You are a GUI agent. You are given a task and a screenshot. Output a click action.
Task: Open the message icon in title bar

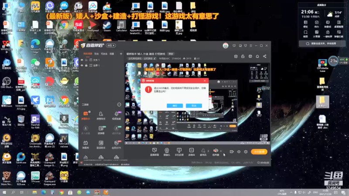pyautogui.click(x=234, y=46)
